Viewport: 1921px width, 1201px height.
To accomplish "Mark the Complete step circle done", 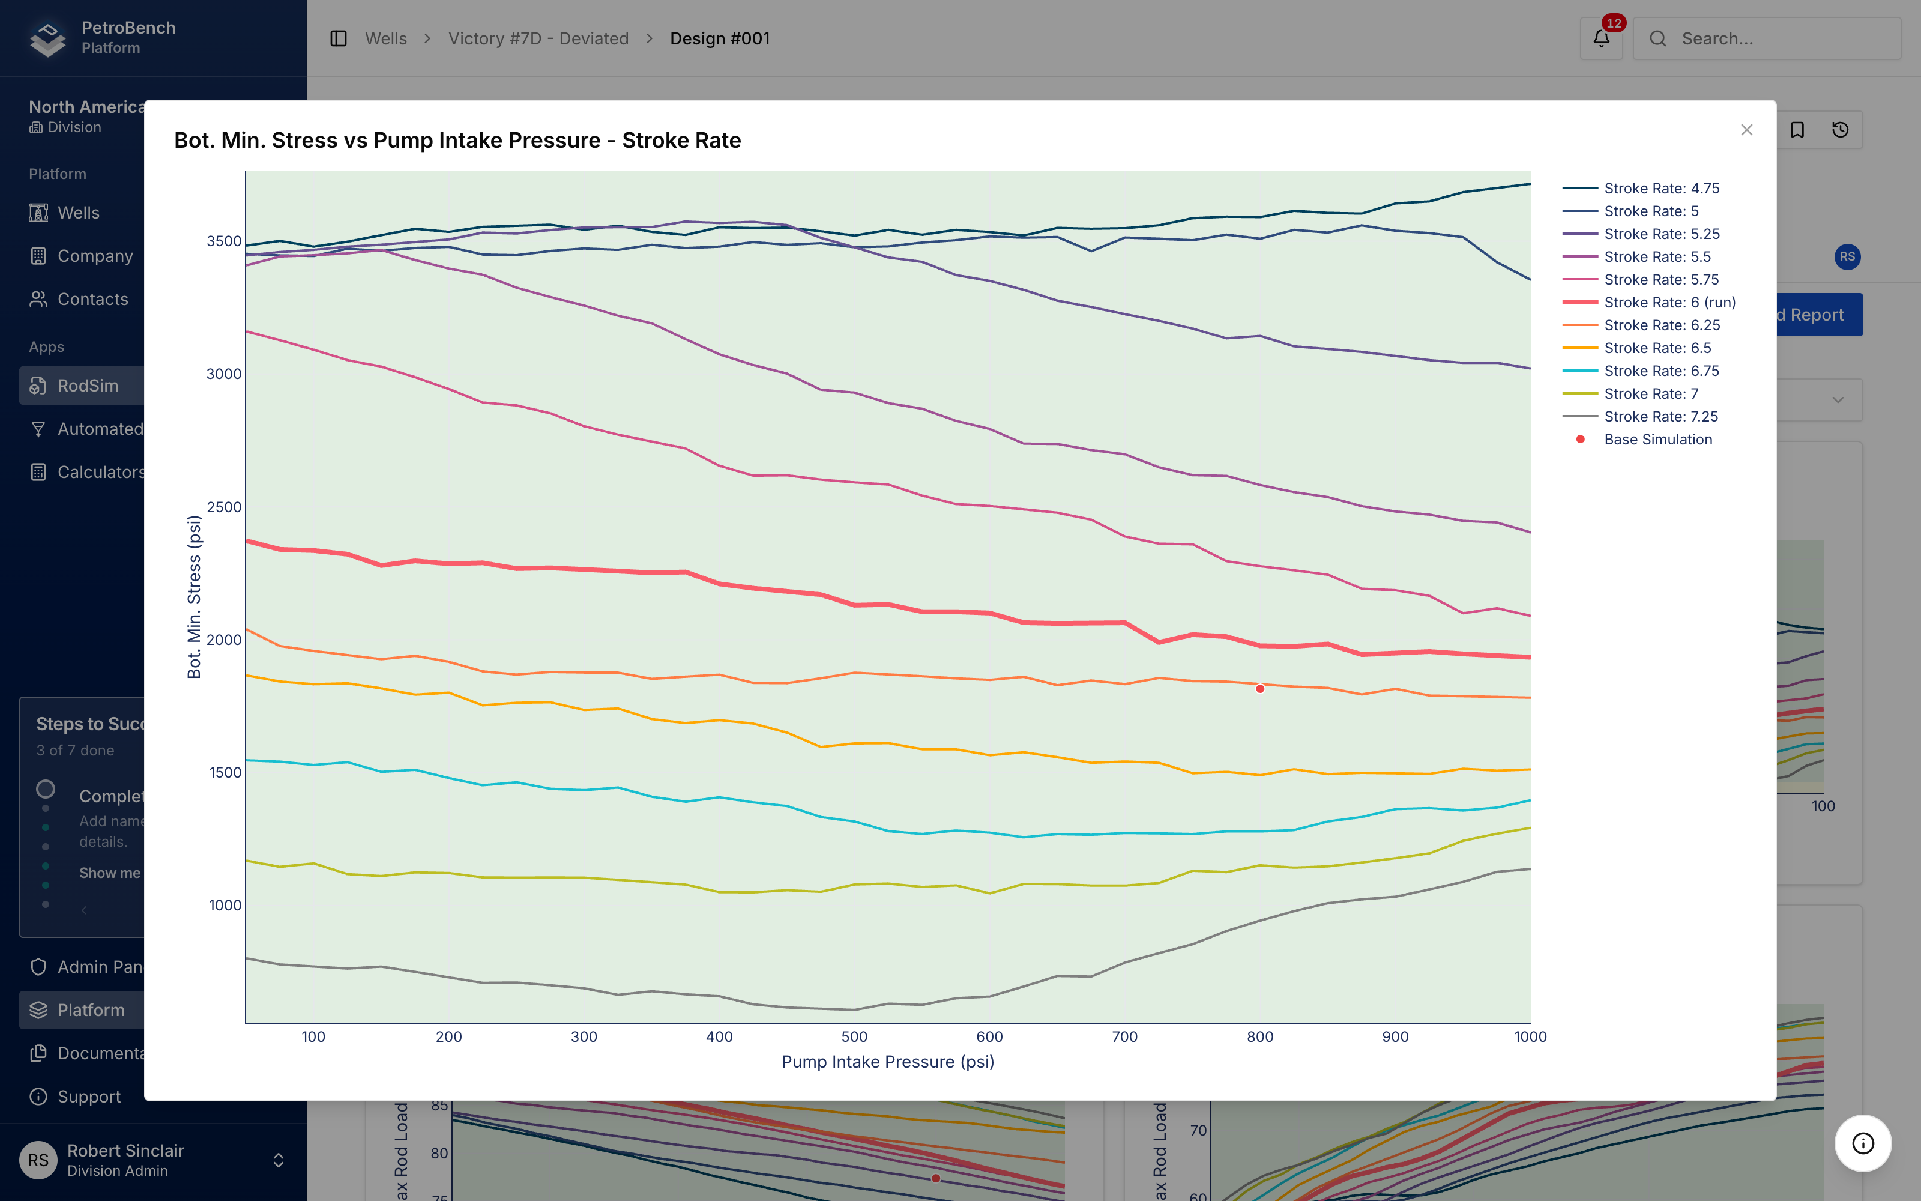I will click(x=46, y=788).
